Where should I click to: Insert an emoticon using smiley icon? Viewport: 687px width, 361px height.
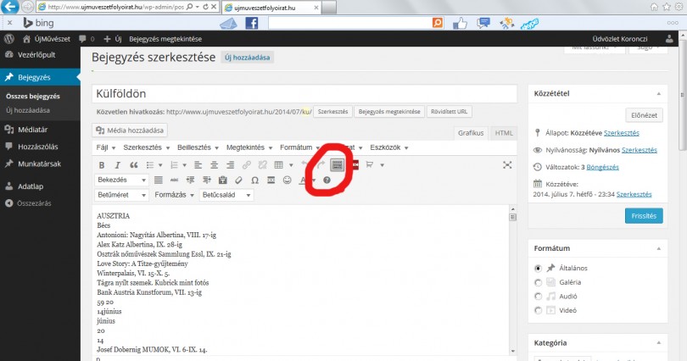pyautogui.click(x=287, y=180)
